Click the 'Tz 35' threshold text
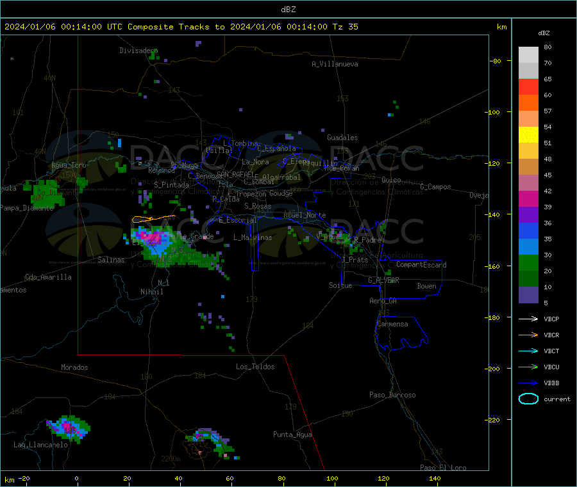This screenshot has width=577, height=487. pos(345,27)
